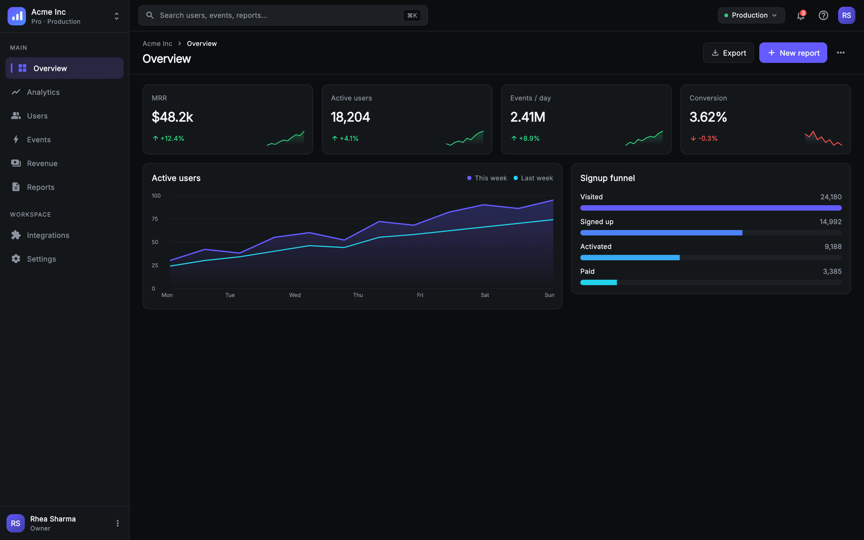Viewport: 864px width, 540px height.
Task: Click the Reports document icon
Action: 16,187
